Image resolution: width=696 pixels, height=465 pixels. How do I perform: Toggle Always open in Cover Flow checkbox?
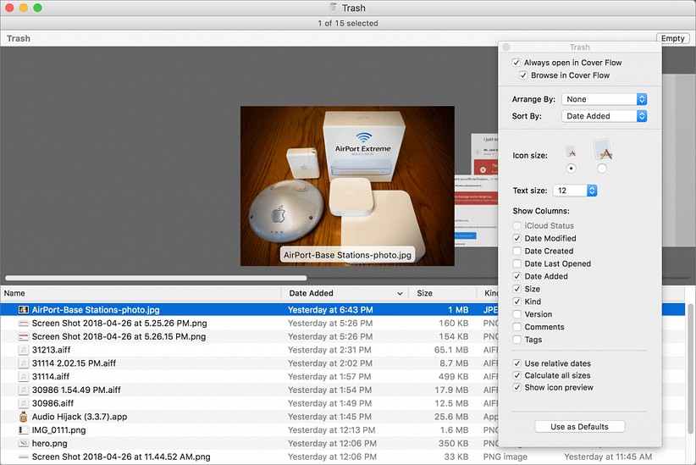click(516, 63)
